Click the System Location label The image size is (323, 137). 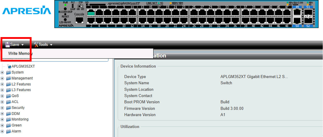(139, 89)
